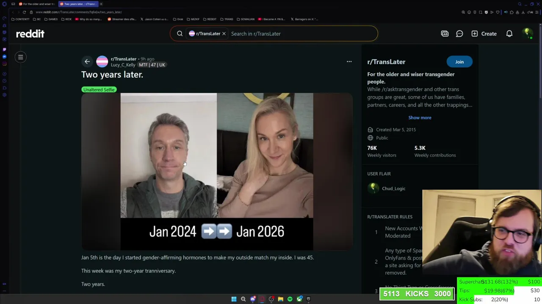This screenshot has width=542, height=304.
Task: Click the browser heart favorites icon
Action: 498,12
